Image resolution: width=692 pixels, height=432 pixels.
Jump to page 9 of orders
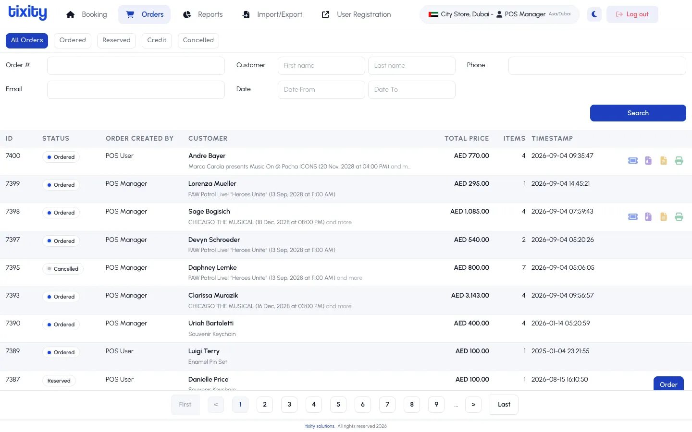click(436, 405)
